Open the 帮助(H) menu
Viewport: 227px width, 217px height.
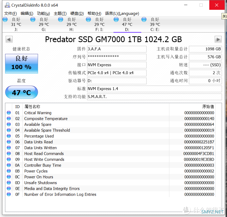pos(94,14)
